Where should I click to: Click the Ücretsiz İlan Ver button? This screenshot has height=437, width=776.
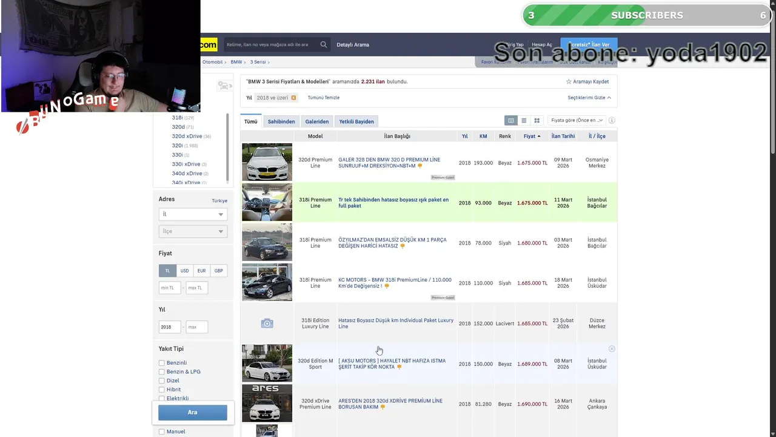(x=589, y=45)
